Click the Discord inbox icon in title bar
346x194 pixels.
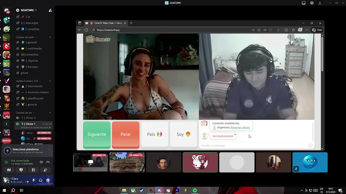pos(304,3)
